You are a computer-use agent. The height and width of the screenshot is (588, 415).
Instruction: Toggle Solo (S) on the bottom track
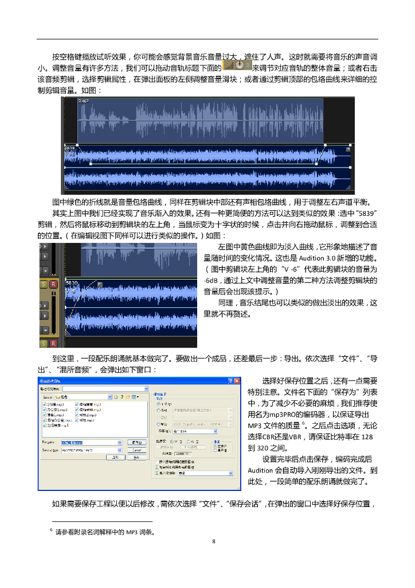point(44,343)
